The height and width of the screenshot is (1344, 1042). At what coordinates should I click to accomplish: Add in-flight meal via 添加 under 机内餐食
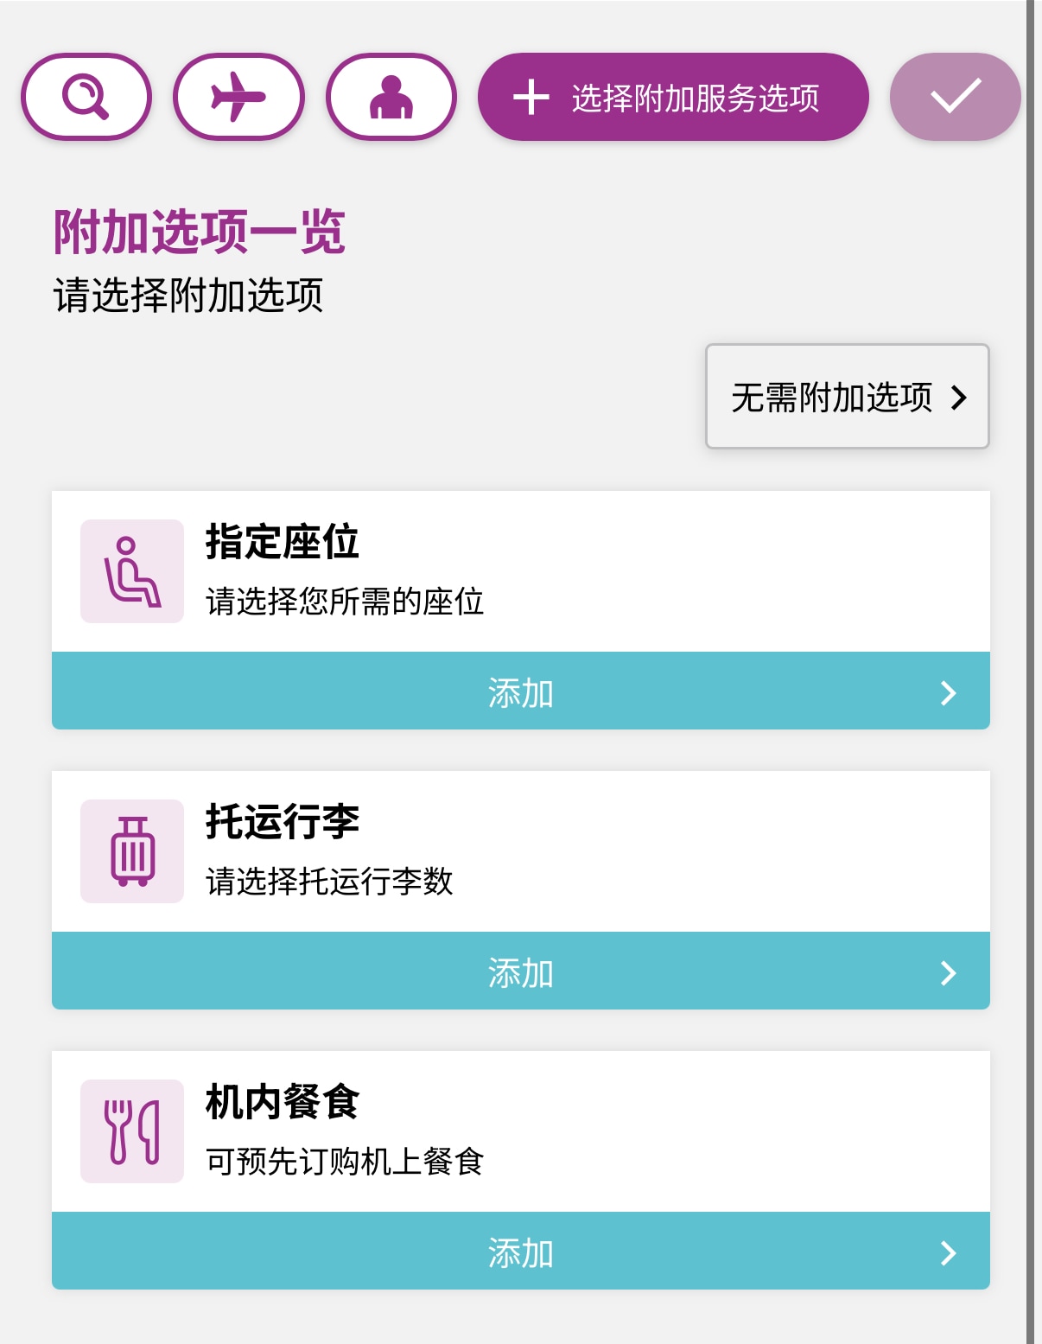pos(521,1252)
